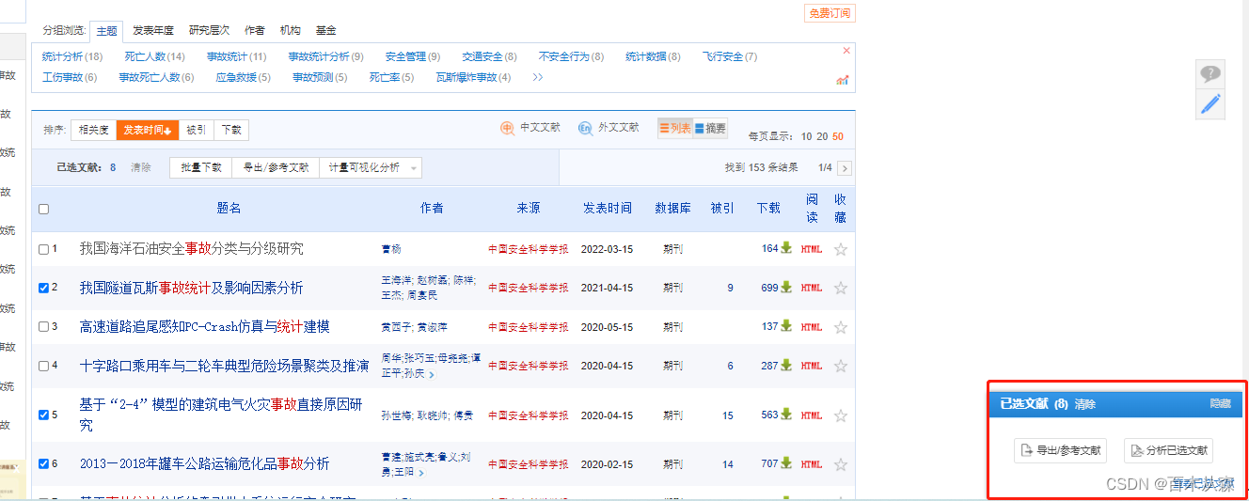
Task: Sort results by 相关度
Action: coord(94,131)
